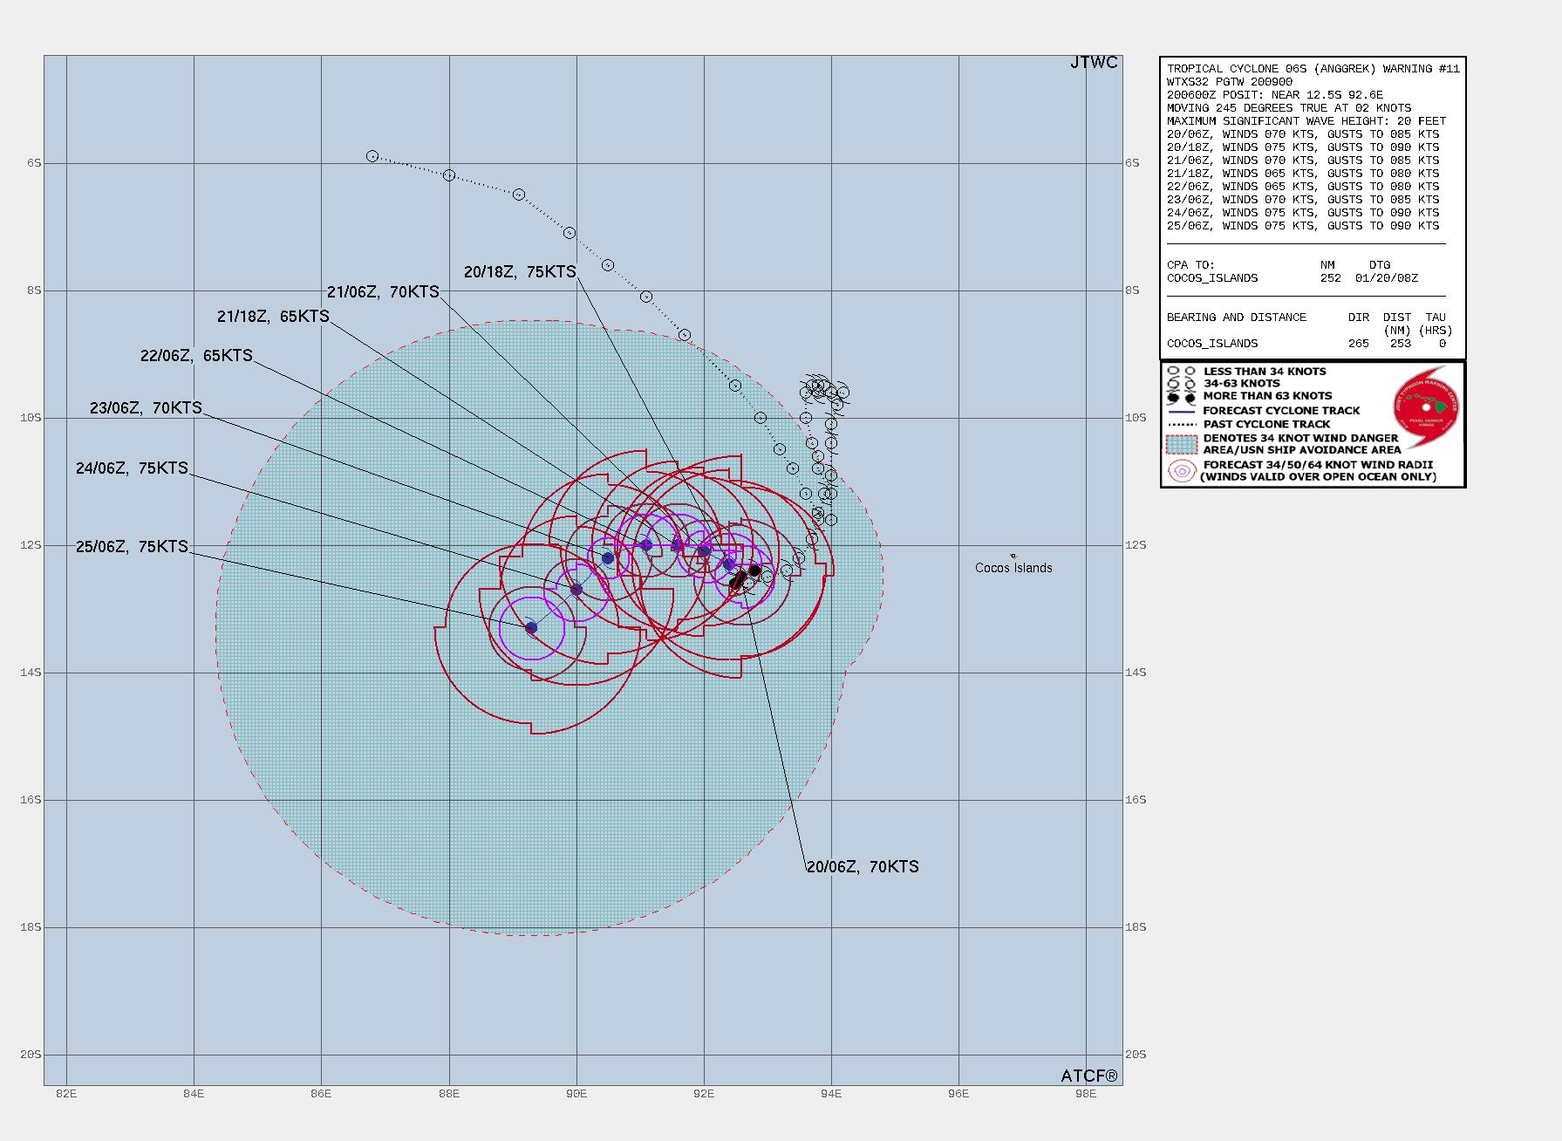
Task: Select the '25/06Z, WINDS 075 KTS' warning text line
Action: click(1303, 226)
